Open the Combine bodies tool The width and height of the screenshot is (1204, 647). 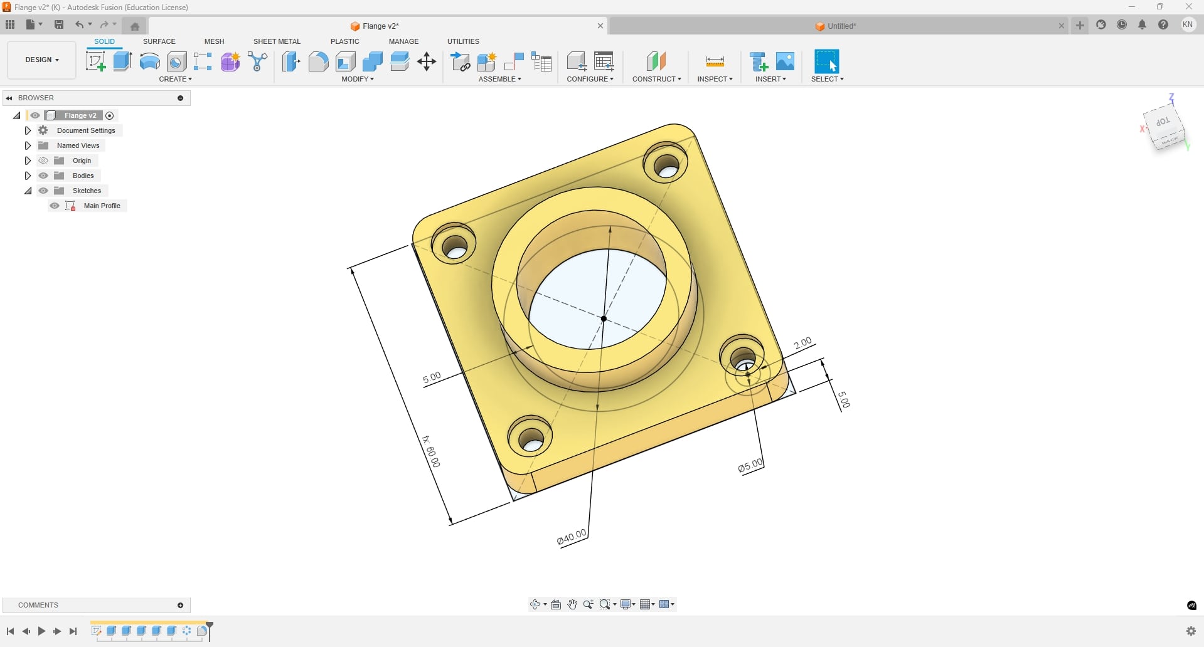coord(373,61)
